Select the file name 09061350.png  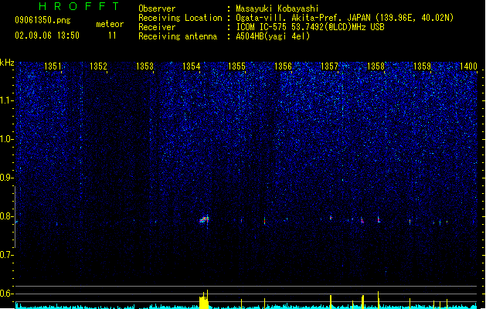[x=42, y=20]
